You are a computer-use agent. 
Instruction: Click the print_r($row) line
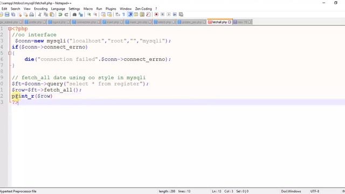pos(32,96)
